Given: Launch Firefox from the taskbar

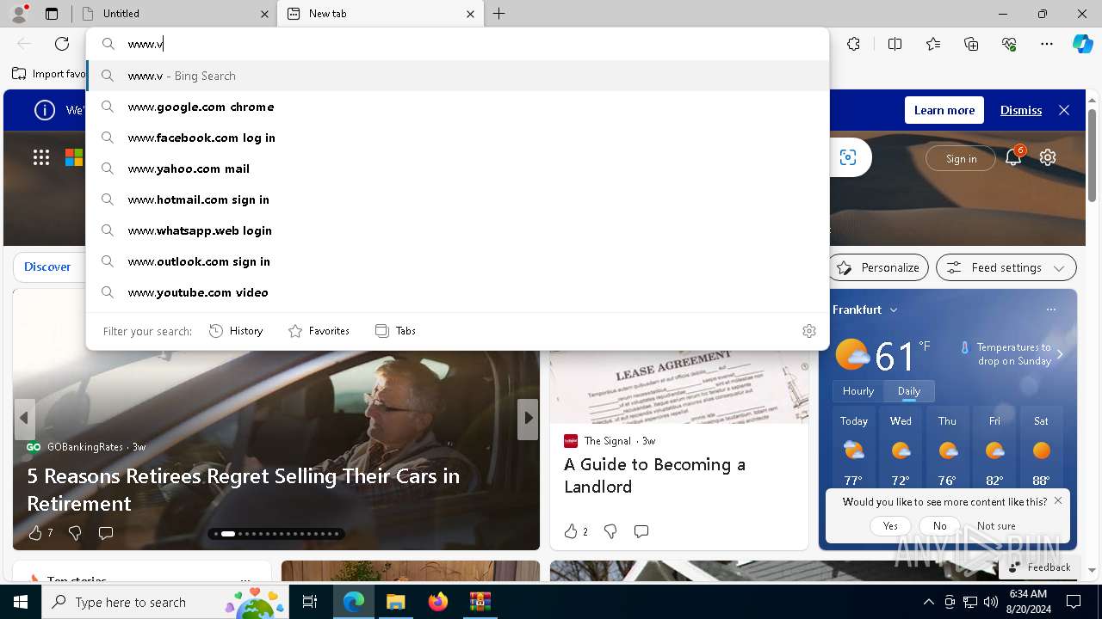Looking at the screenshot, I should pos(438,602).
